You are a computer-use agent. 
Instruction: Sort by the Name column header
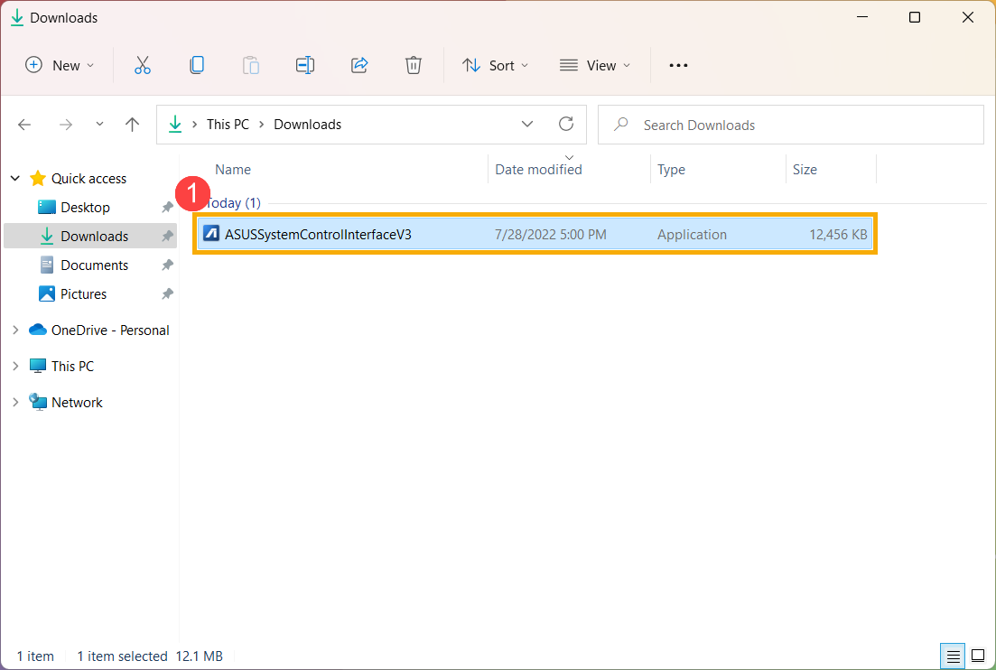point(232,170)
